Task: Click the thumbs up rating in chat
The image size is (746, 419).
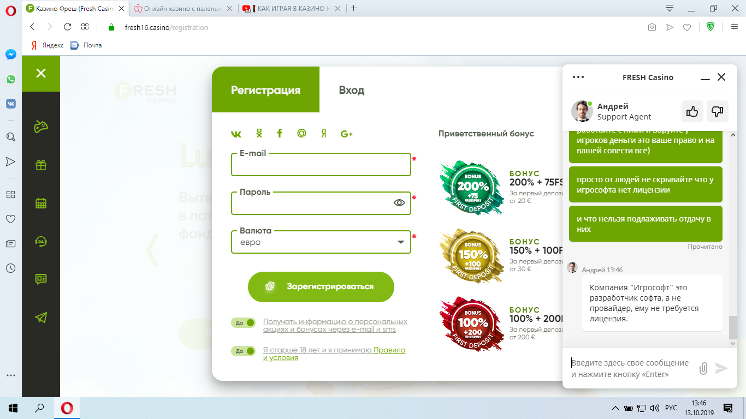Action: (x=692, y=111)
